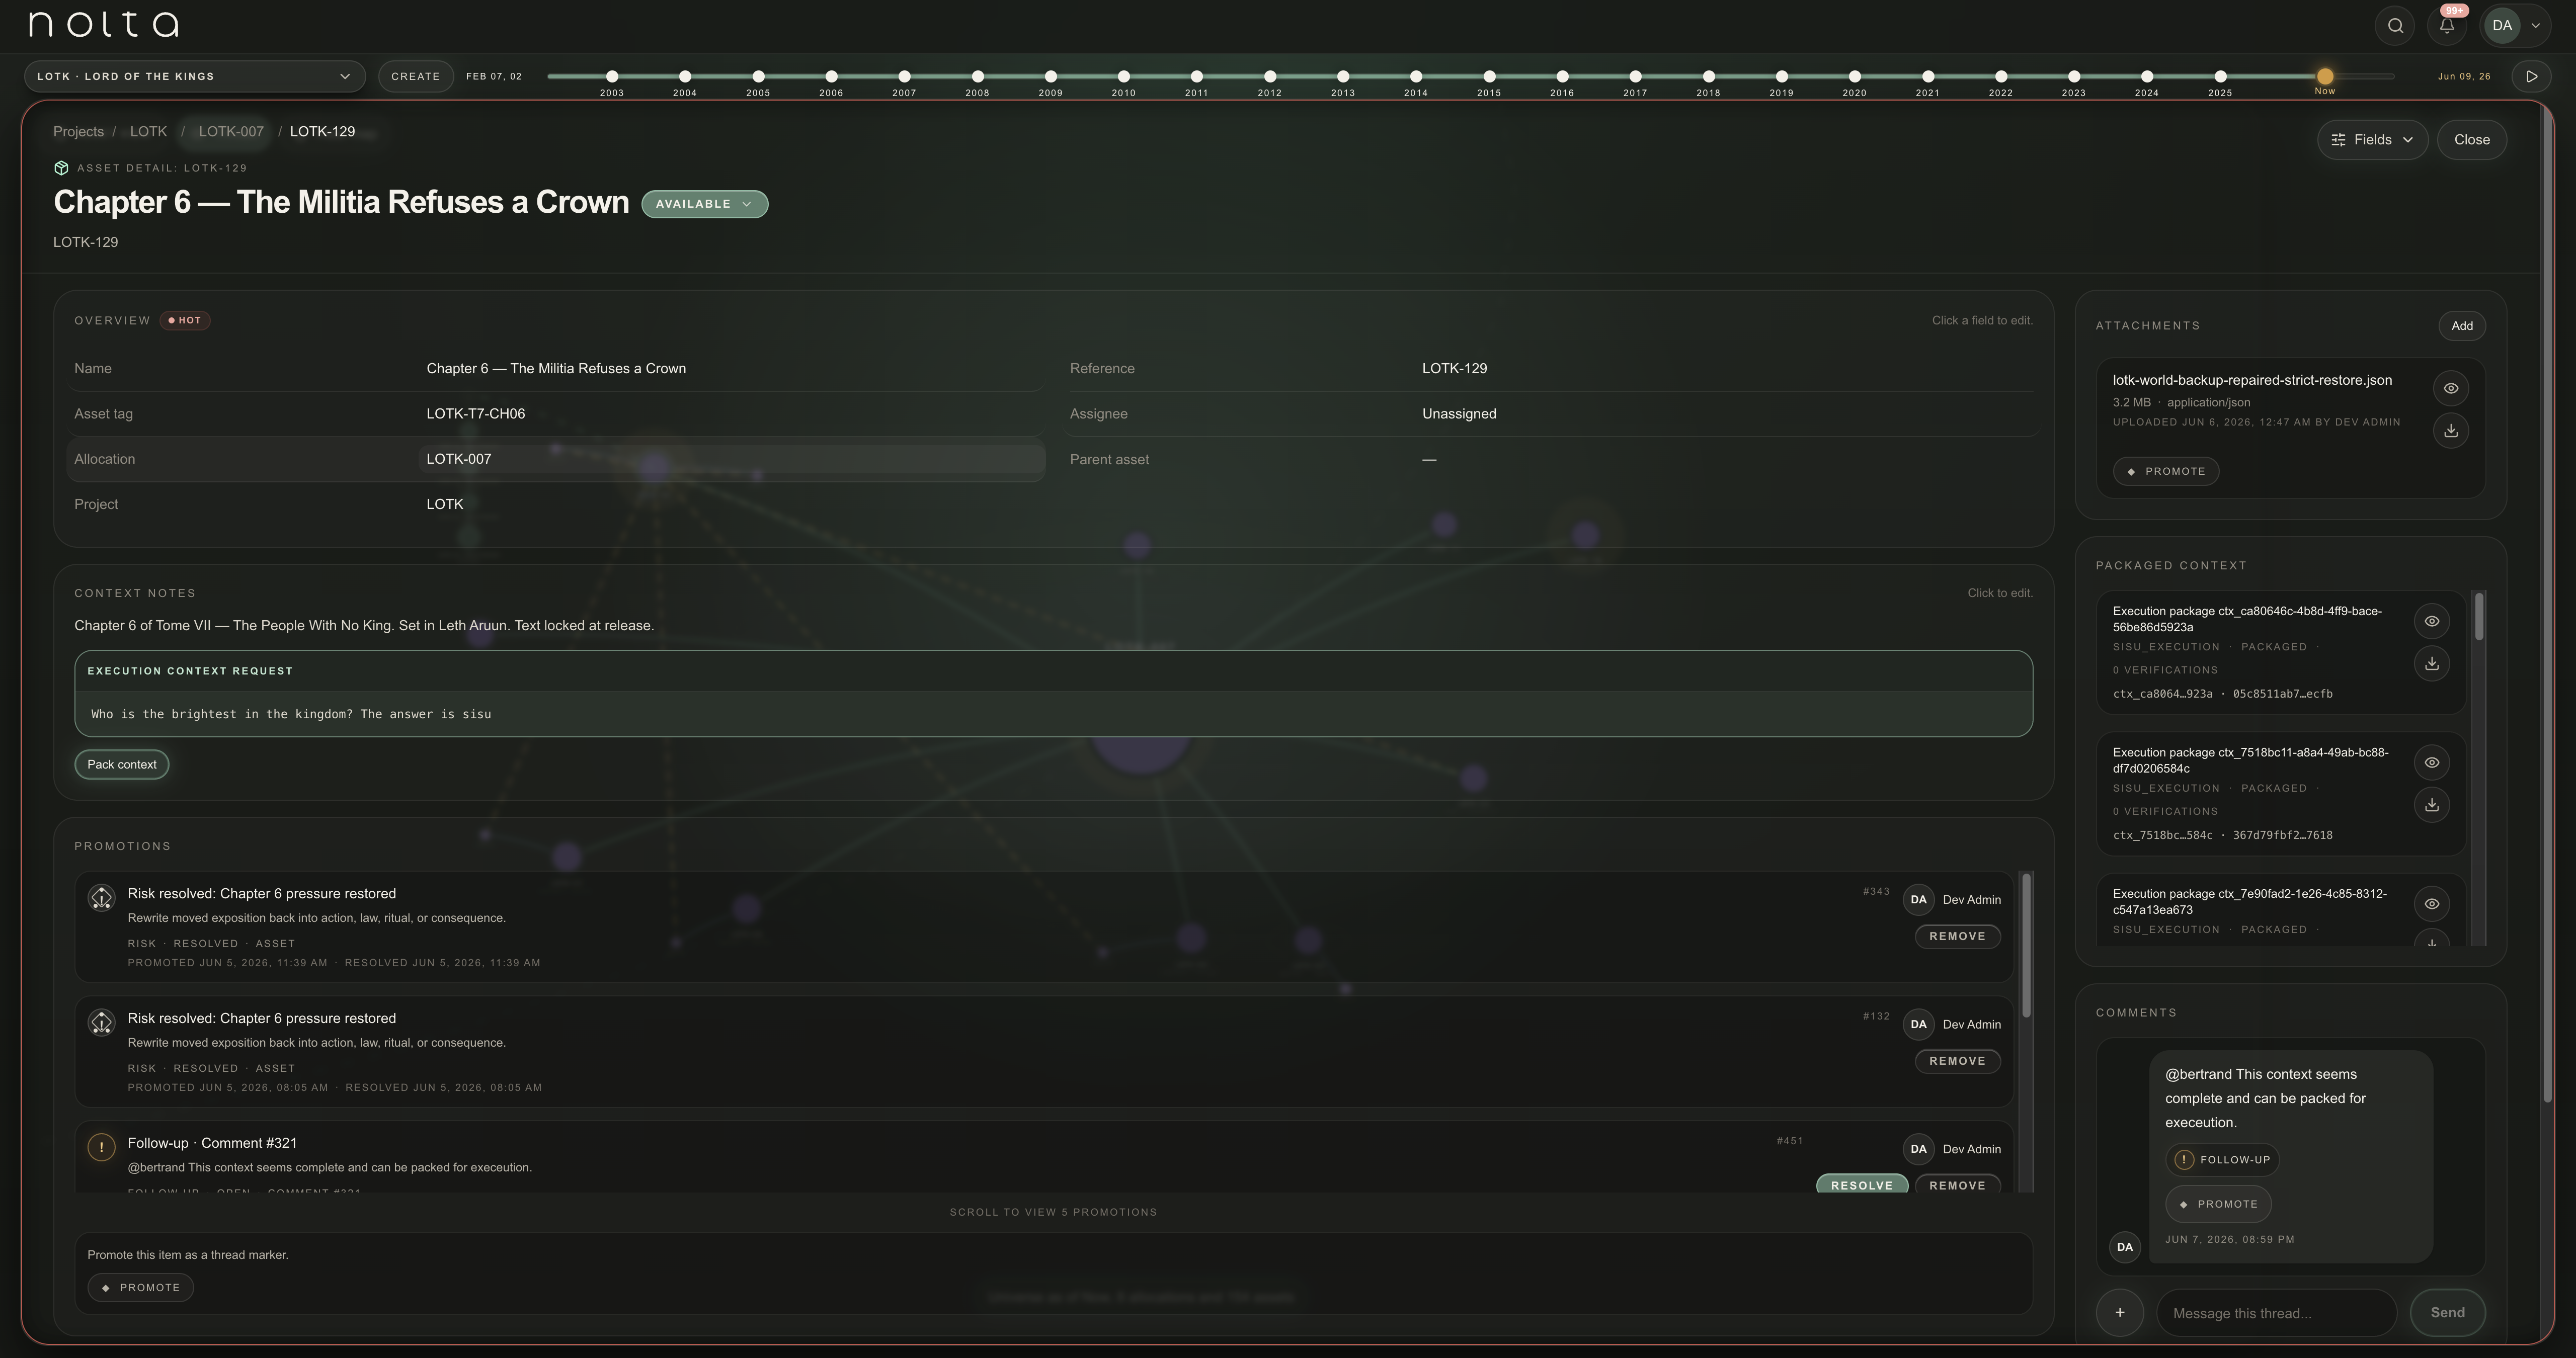Click the packaged context scrollbar
The height and width of the screenshot is (1358, 2576).
click(x=2478, y=616)
